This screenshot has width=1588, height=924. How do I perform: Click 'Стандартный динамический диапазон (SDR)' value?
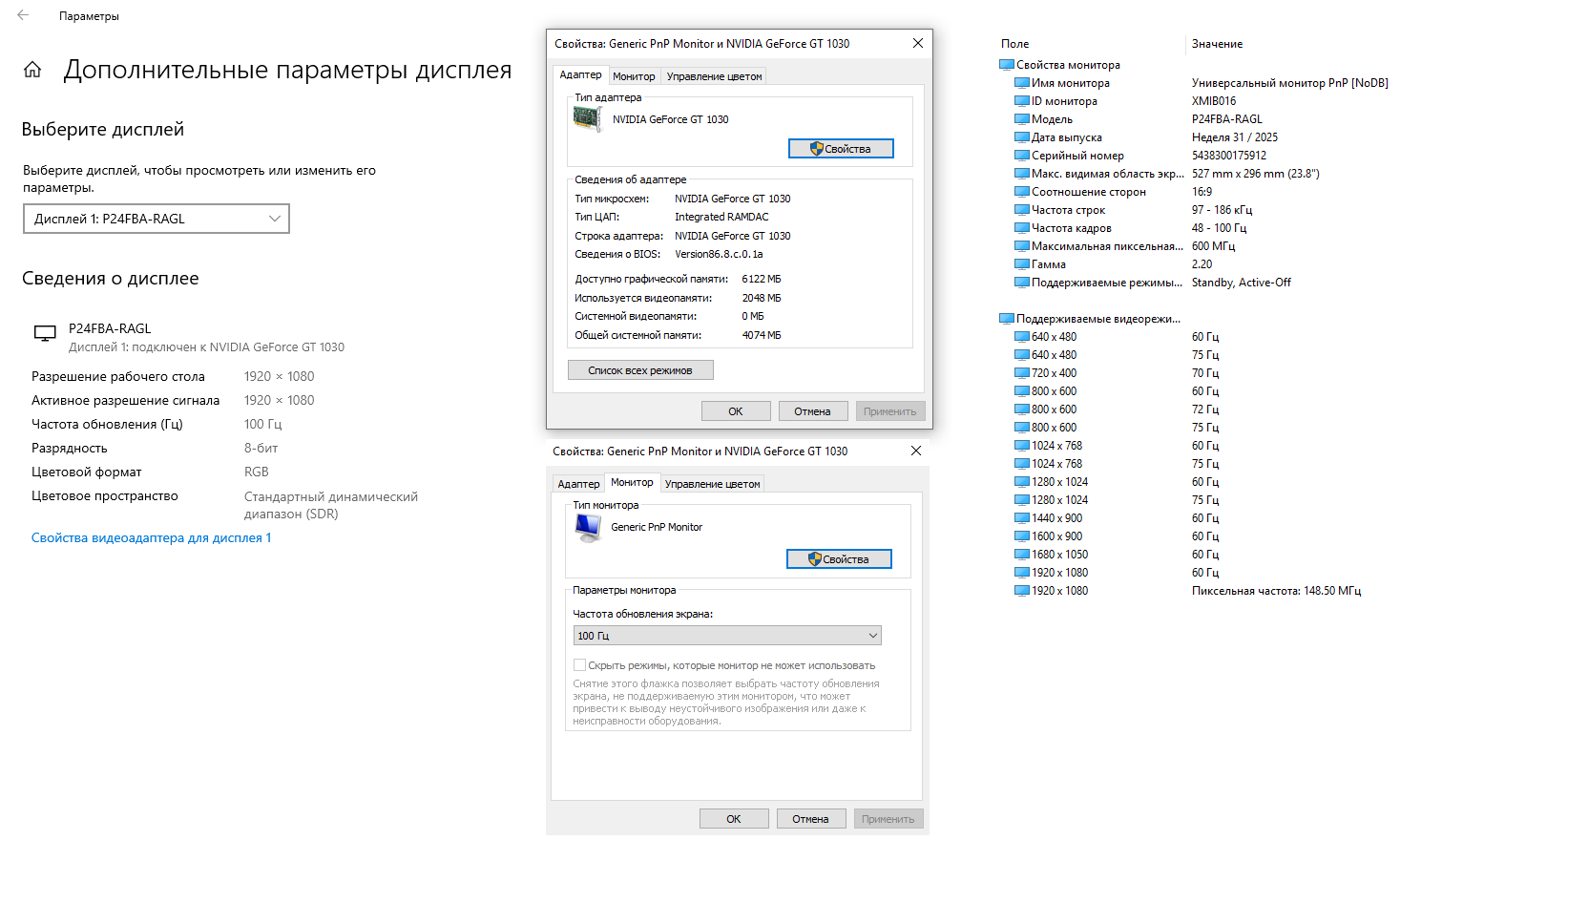coord(331,505)
